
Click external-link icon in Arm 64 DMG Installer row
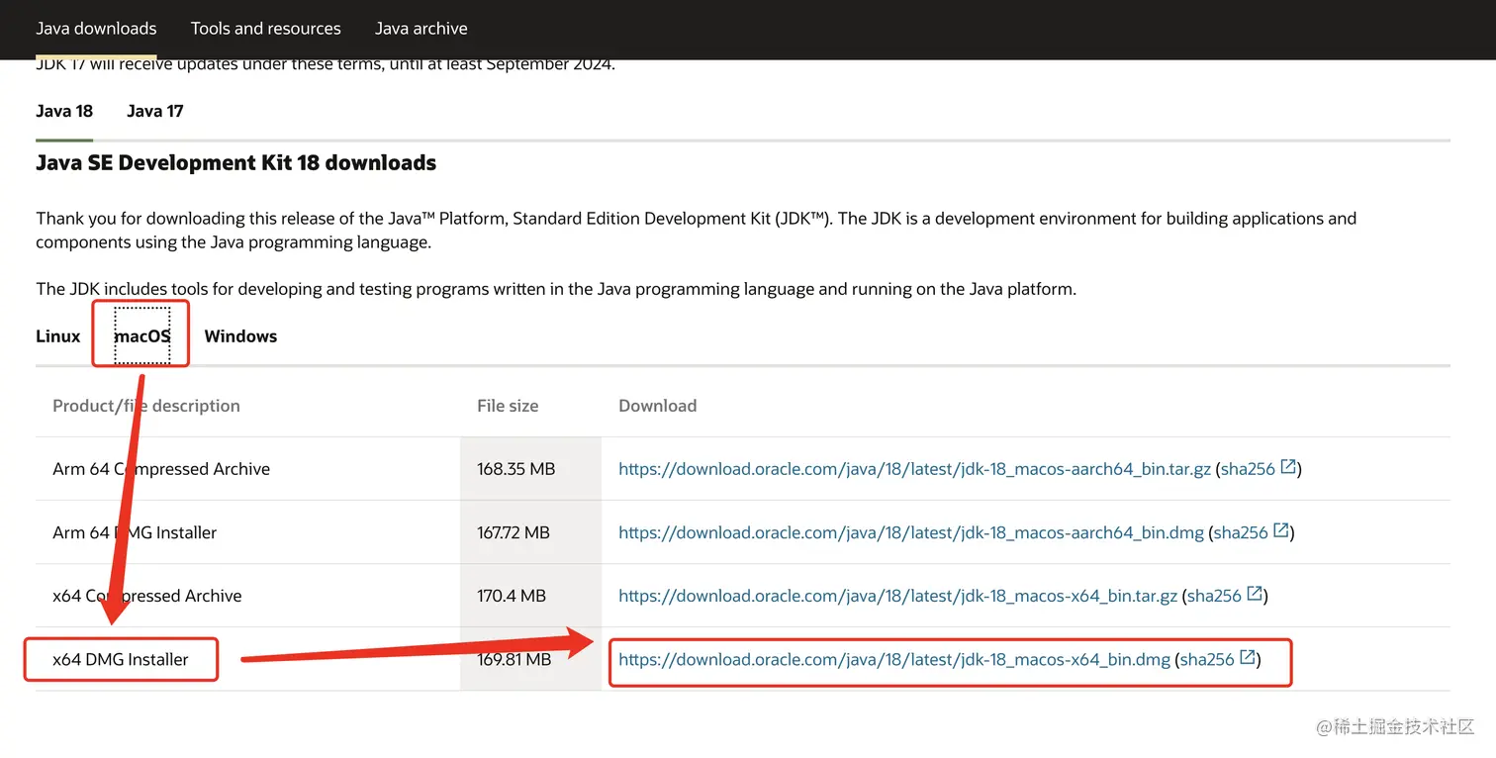[x=1281, y=530]
